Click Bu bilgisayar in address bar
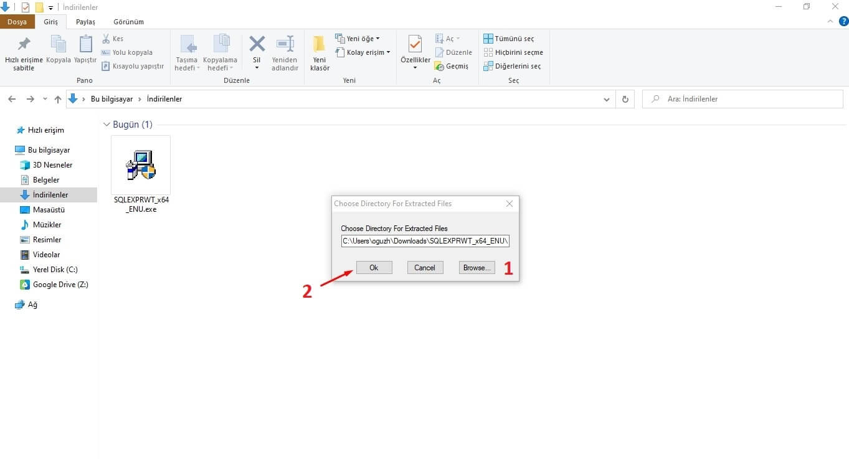Viewport: 849px width, 459px height. tap(112, 99)
